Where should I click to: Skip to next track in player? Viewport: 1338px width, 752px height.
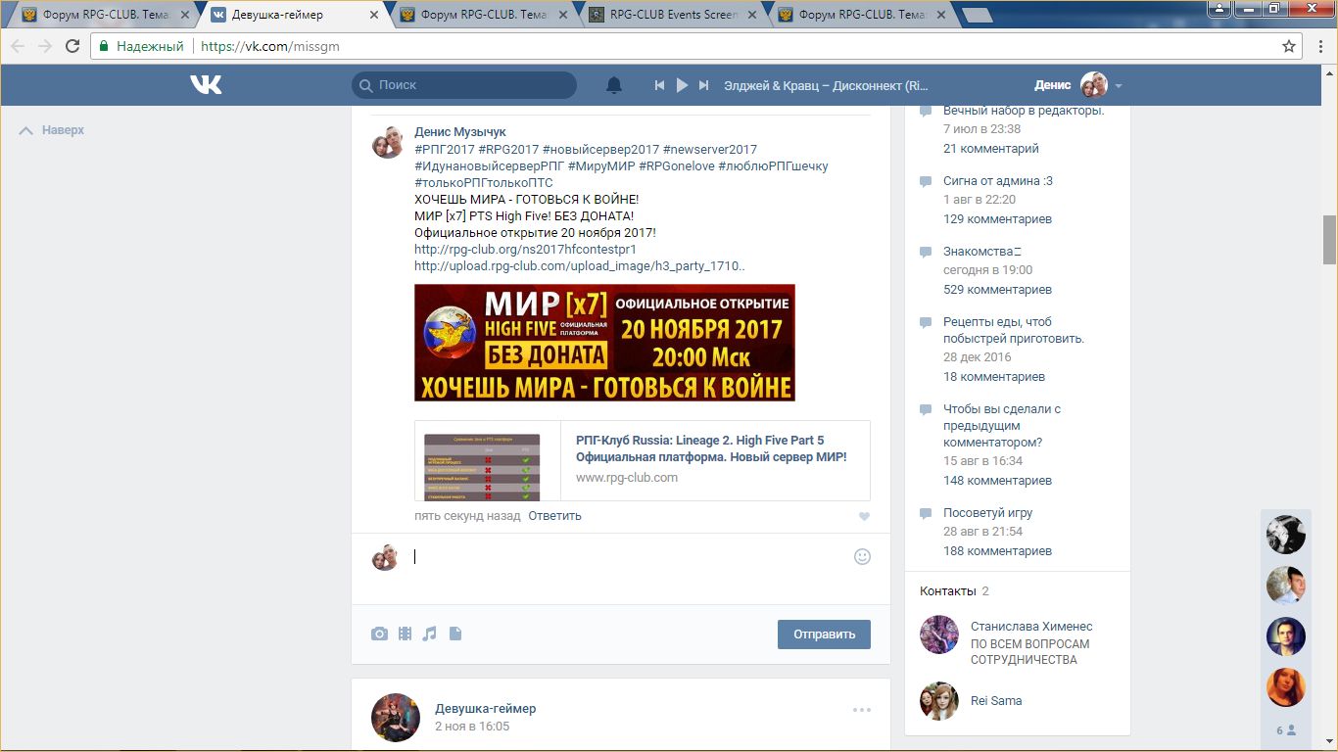point(703,85)
